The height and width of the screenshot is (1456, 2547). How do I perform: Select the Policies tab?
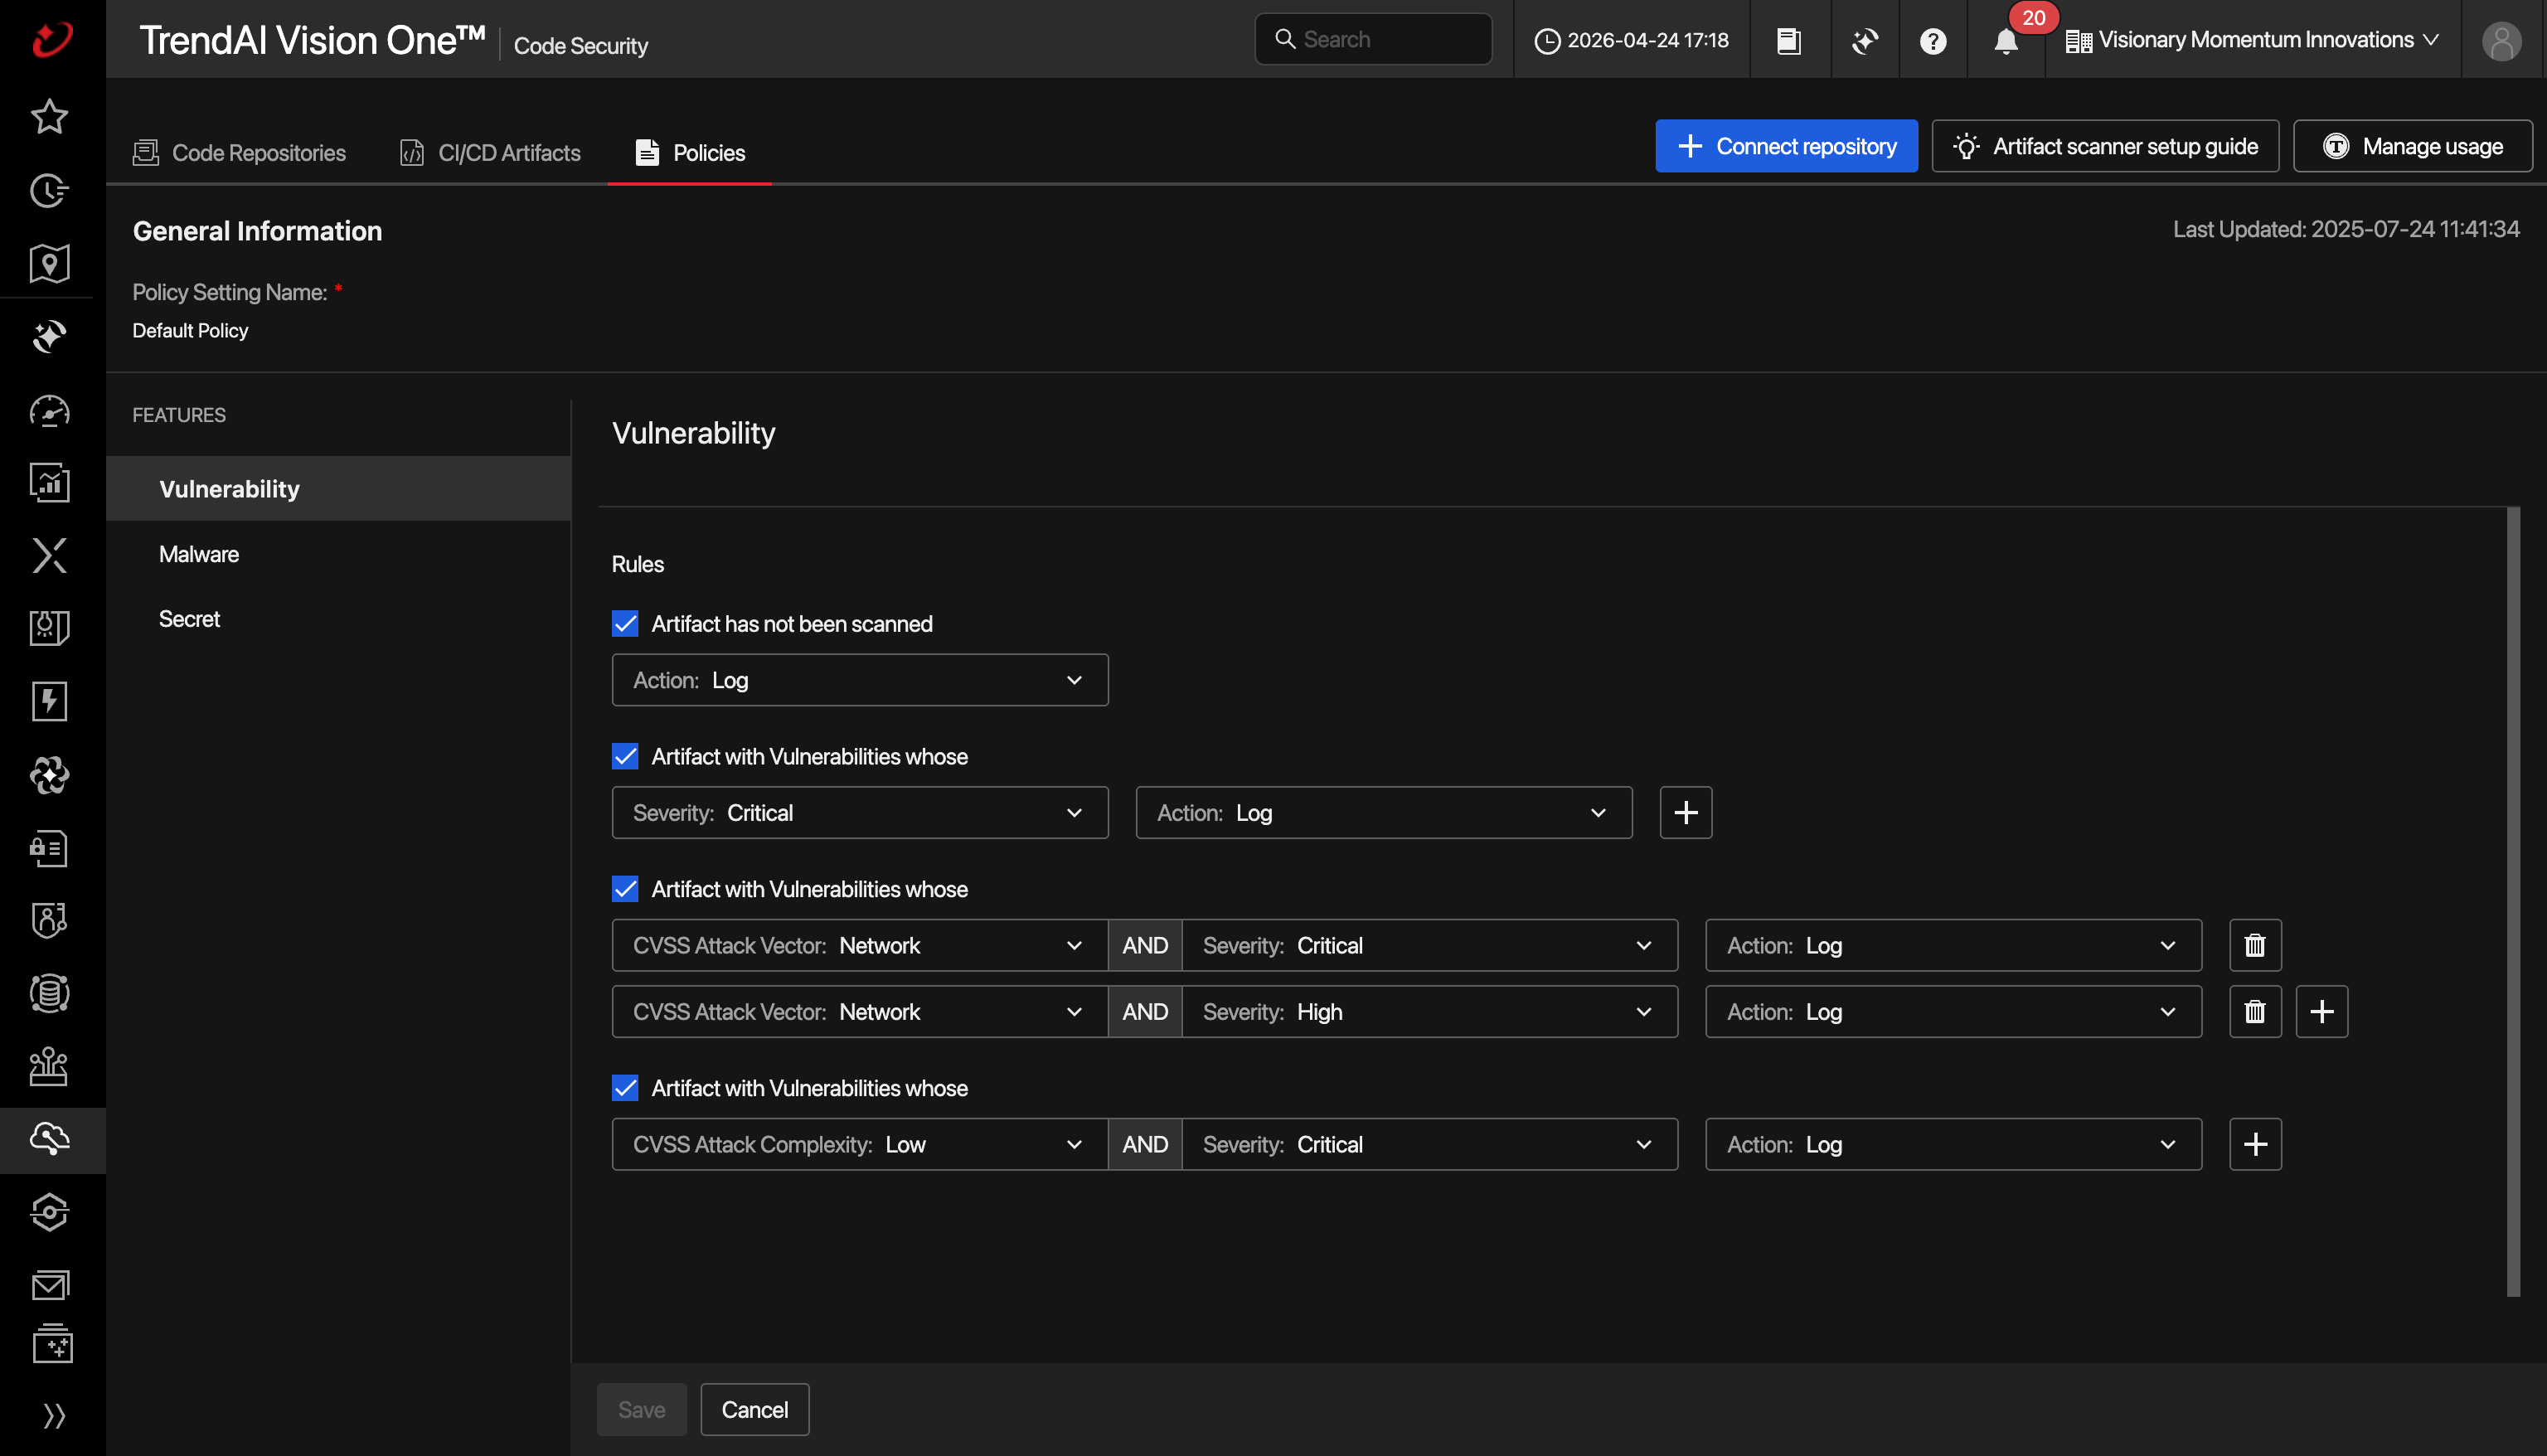coord(690,152)
